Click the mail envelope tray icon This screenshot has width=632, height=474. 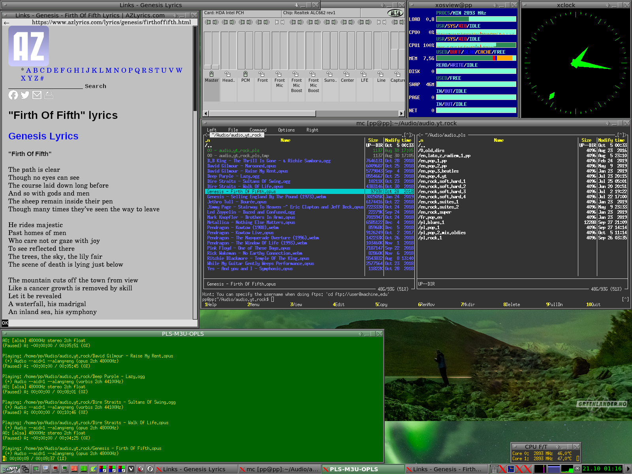tap(577, 469)
